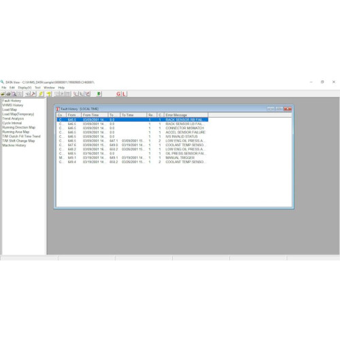Click the printer toolbar icon

8,94
